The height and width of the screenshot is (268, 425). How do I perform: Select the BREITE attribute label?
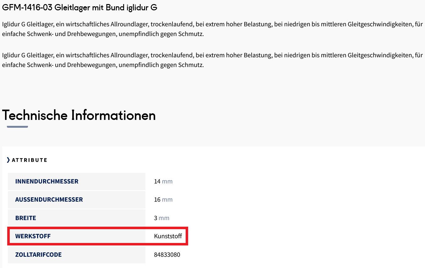26,218
